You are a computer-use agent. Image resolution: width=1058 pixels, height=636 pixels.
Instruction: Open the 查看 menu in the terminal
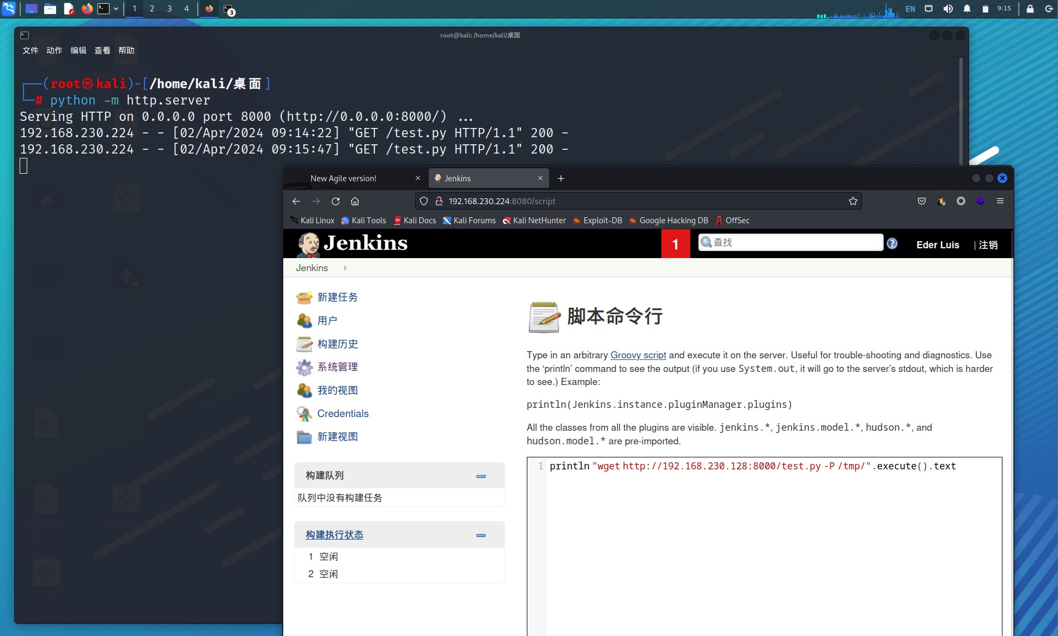coord(102,50)
